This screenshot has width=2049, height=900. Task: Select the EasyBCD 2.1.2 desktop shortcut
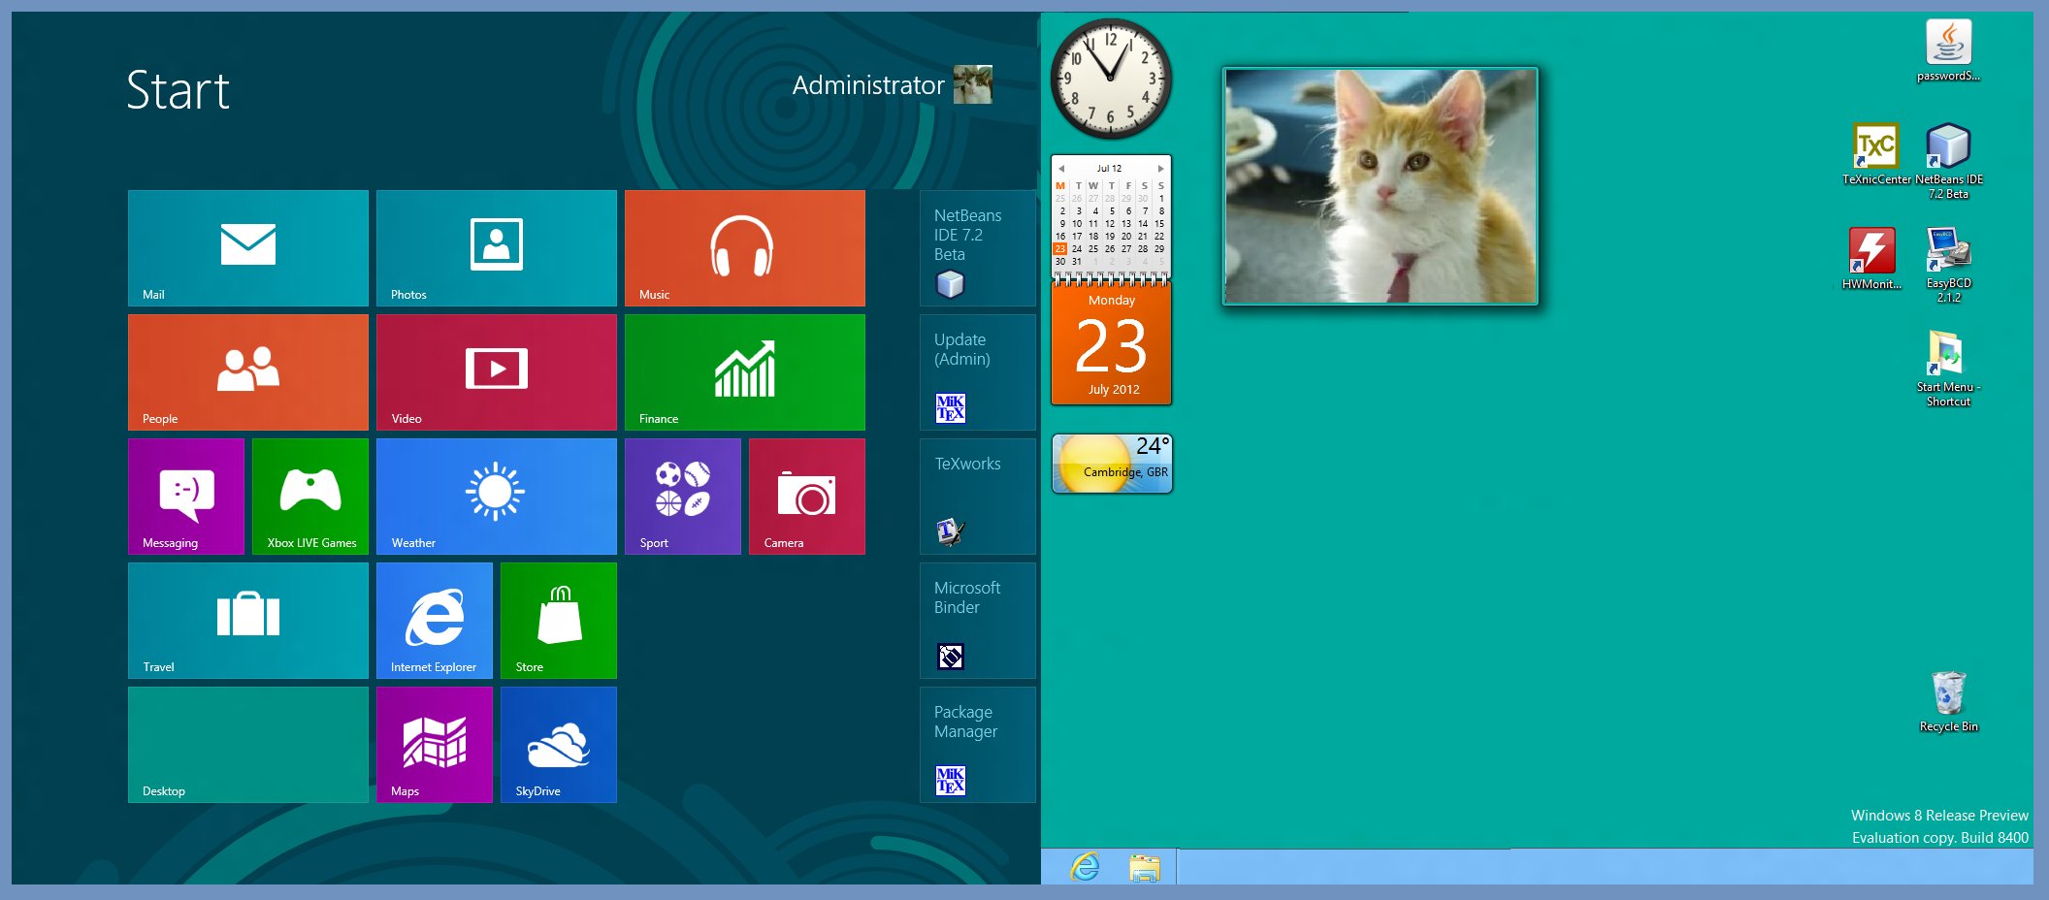coord(1948,265)
